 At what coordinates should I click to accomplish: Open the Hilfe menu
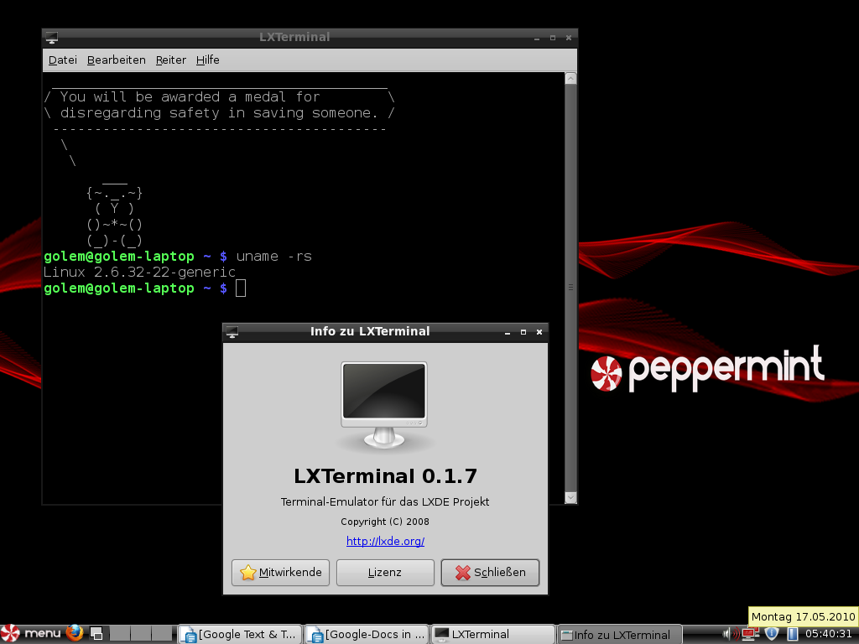[208, 60]
